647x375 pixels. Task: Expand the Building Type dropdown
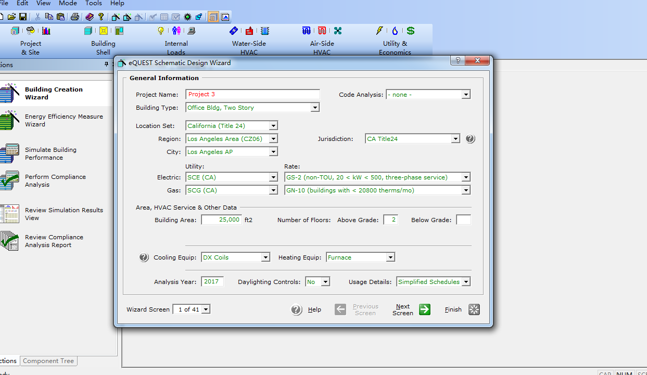(x=315, y=108)
